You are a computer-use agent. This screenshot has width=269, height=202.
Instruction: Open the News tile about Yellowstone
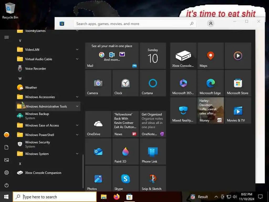click(125, 124)
